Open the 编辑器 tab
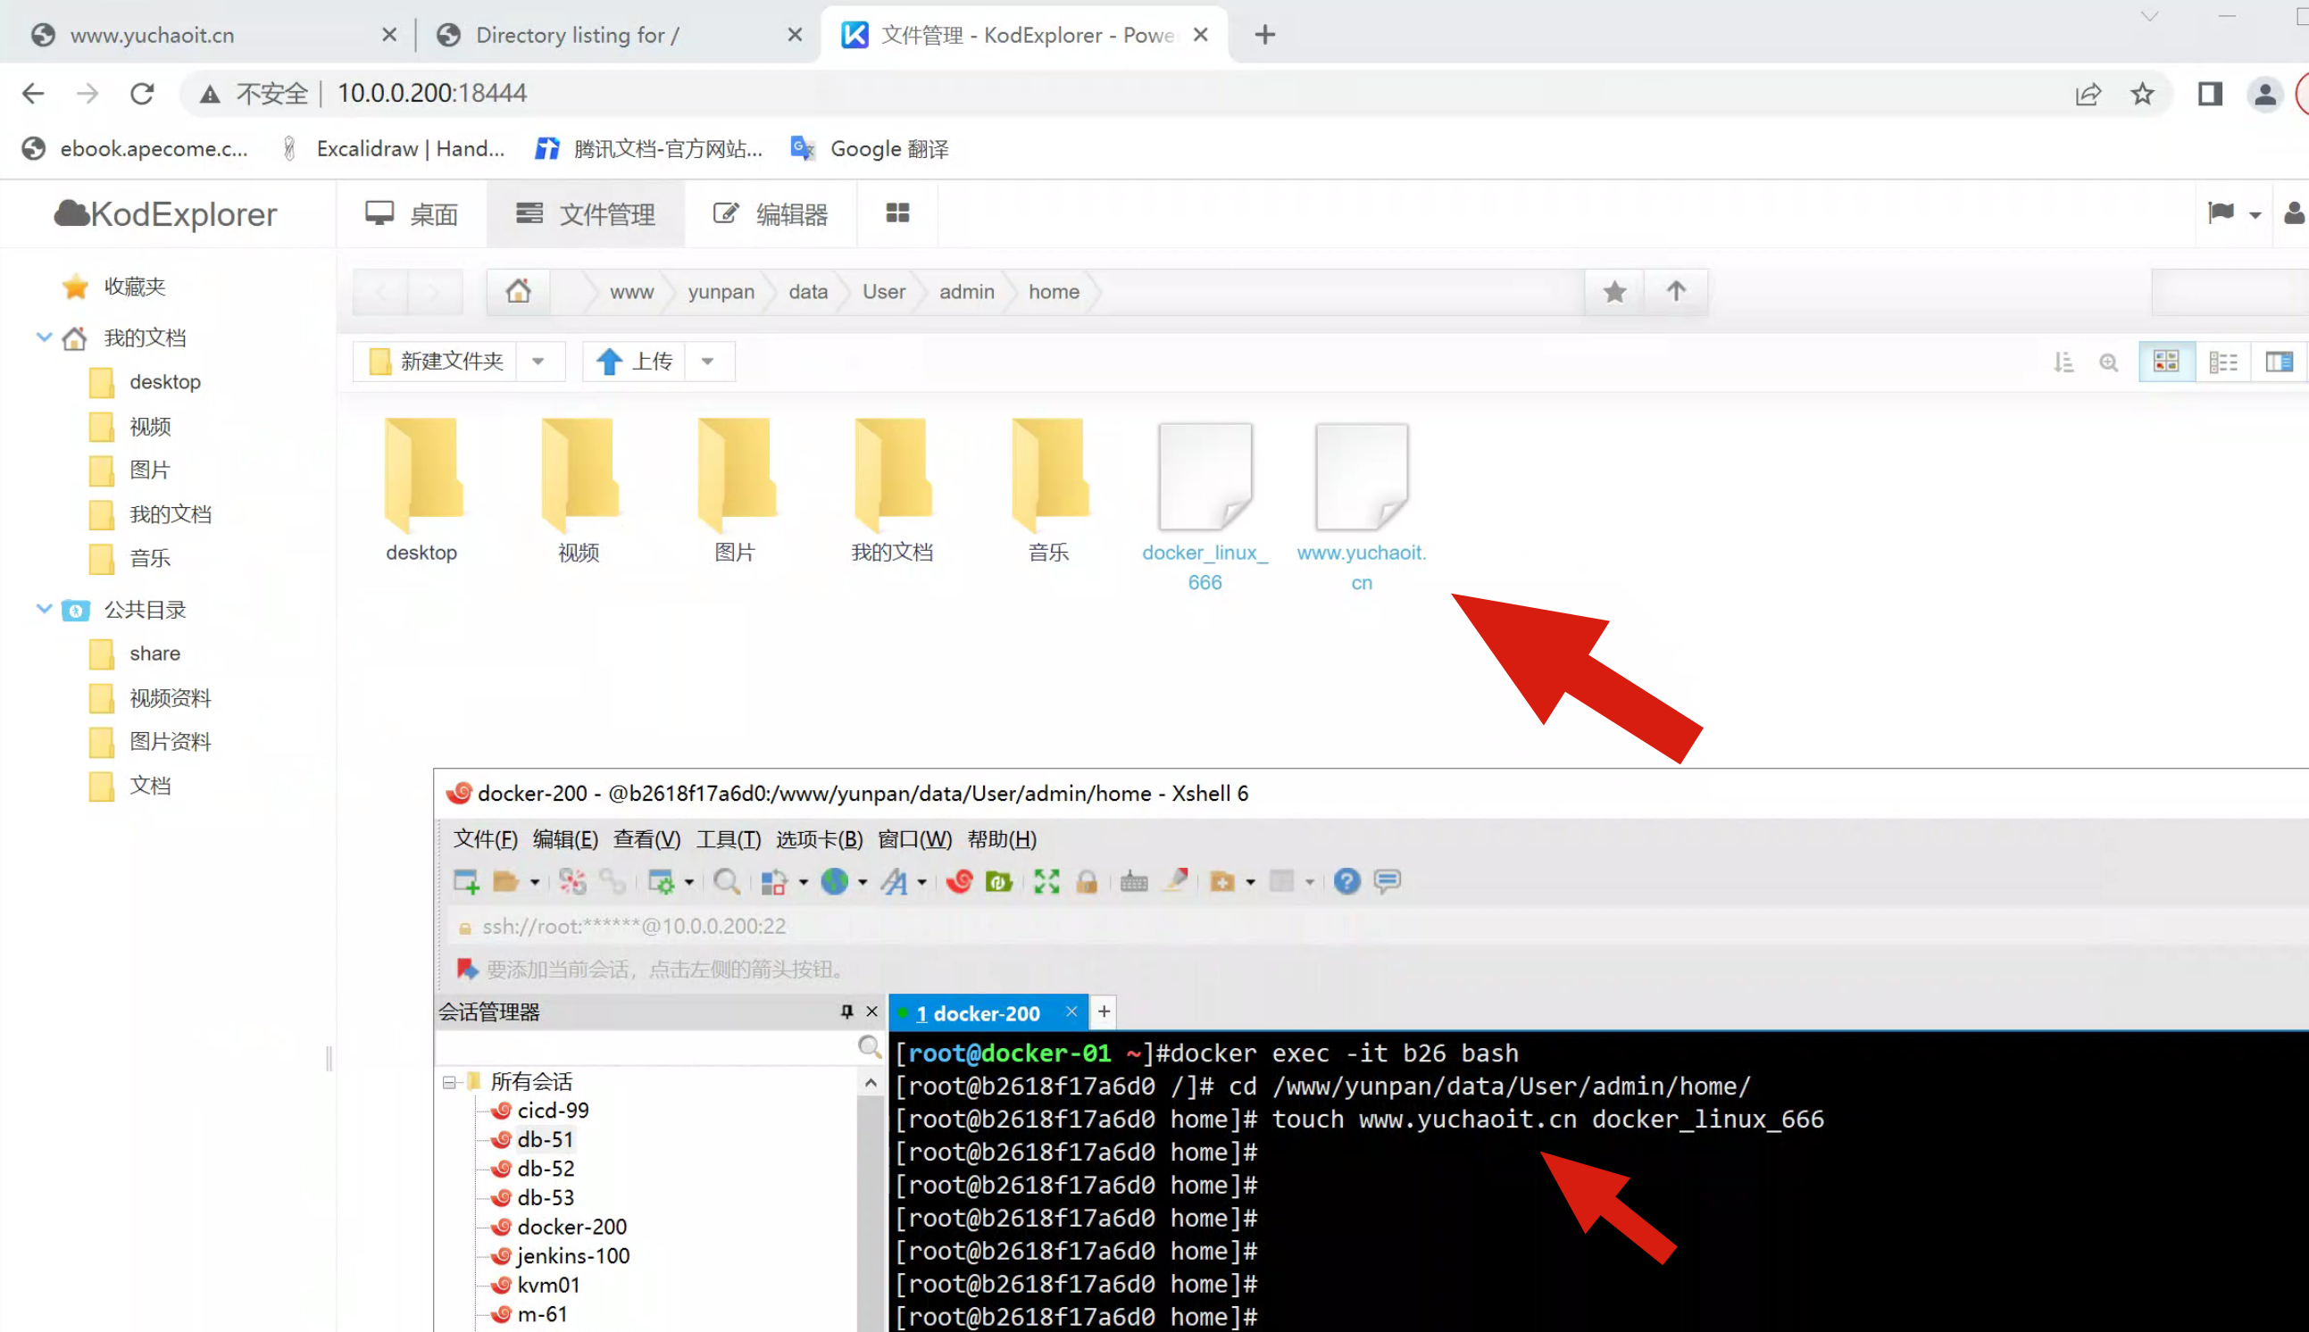Image resolution: width=2309 pixels, height=1332 pixels. (x=771, y=214)
